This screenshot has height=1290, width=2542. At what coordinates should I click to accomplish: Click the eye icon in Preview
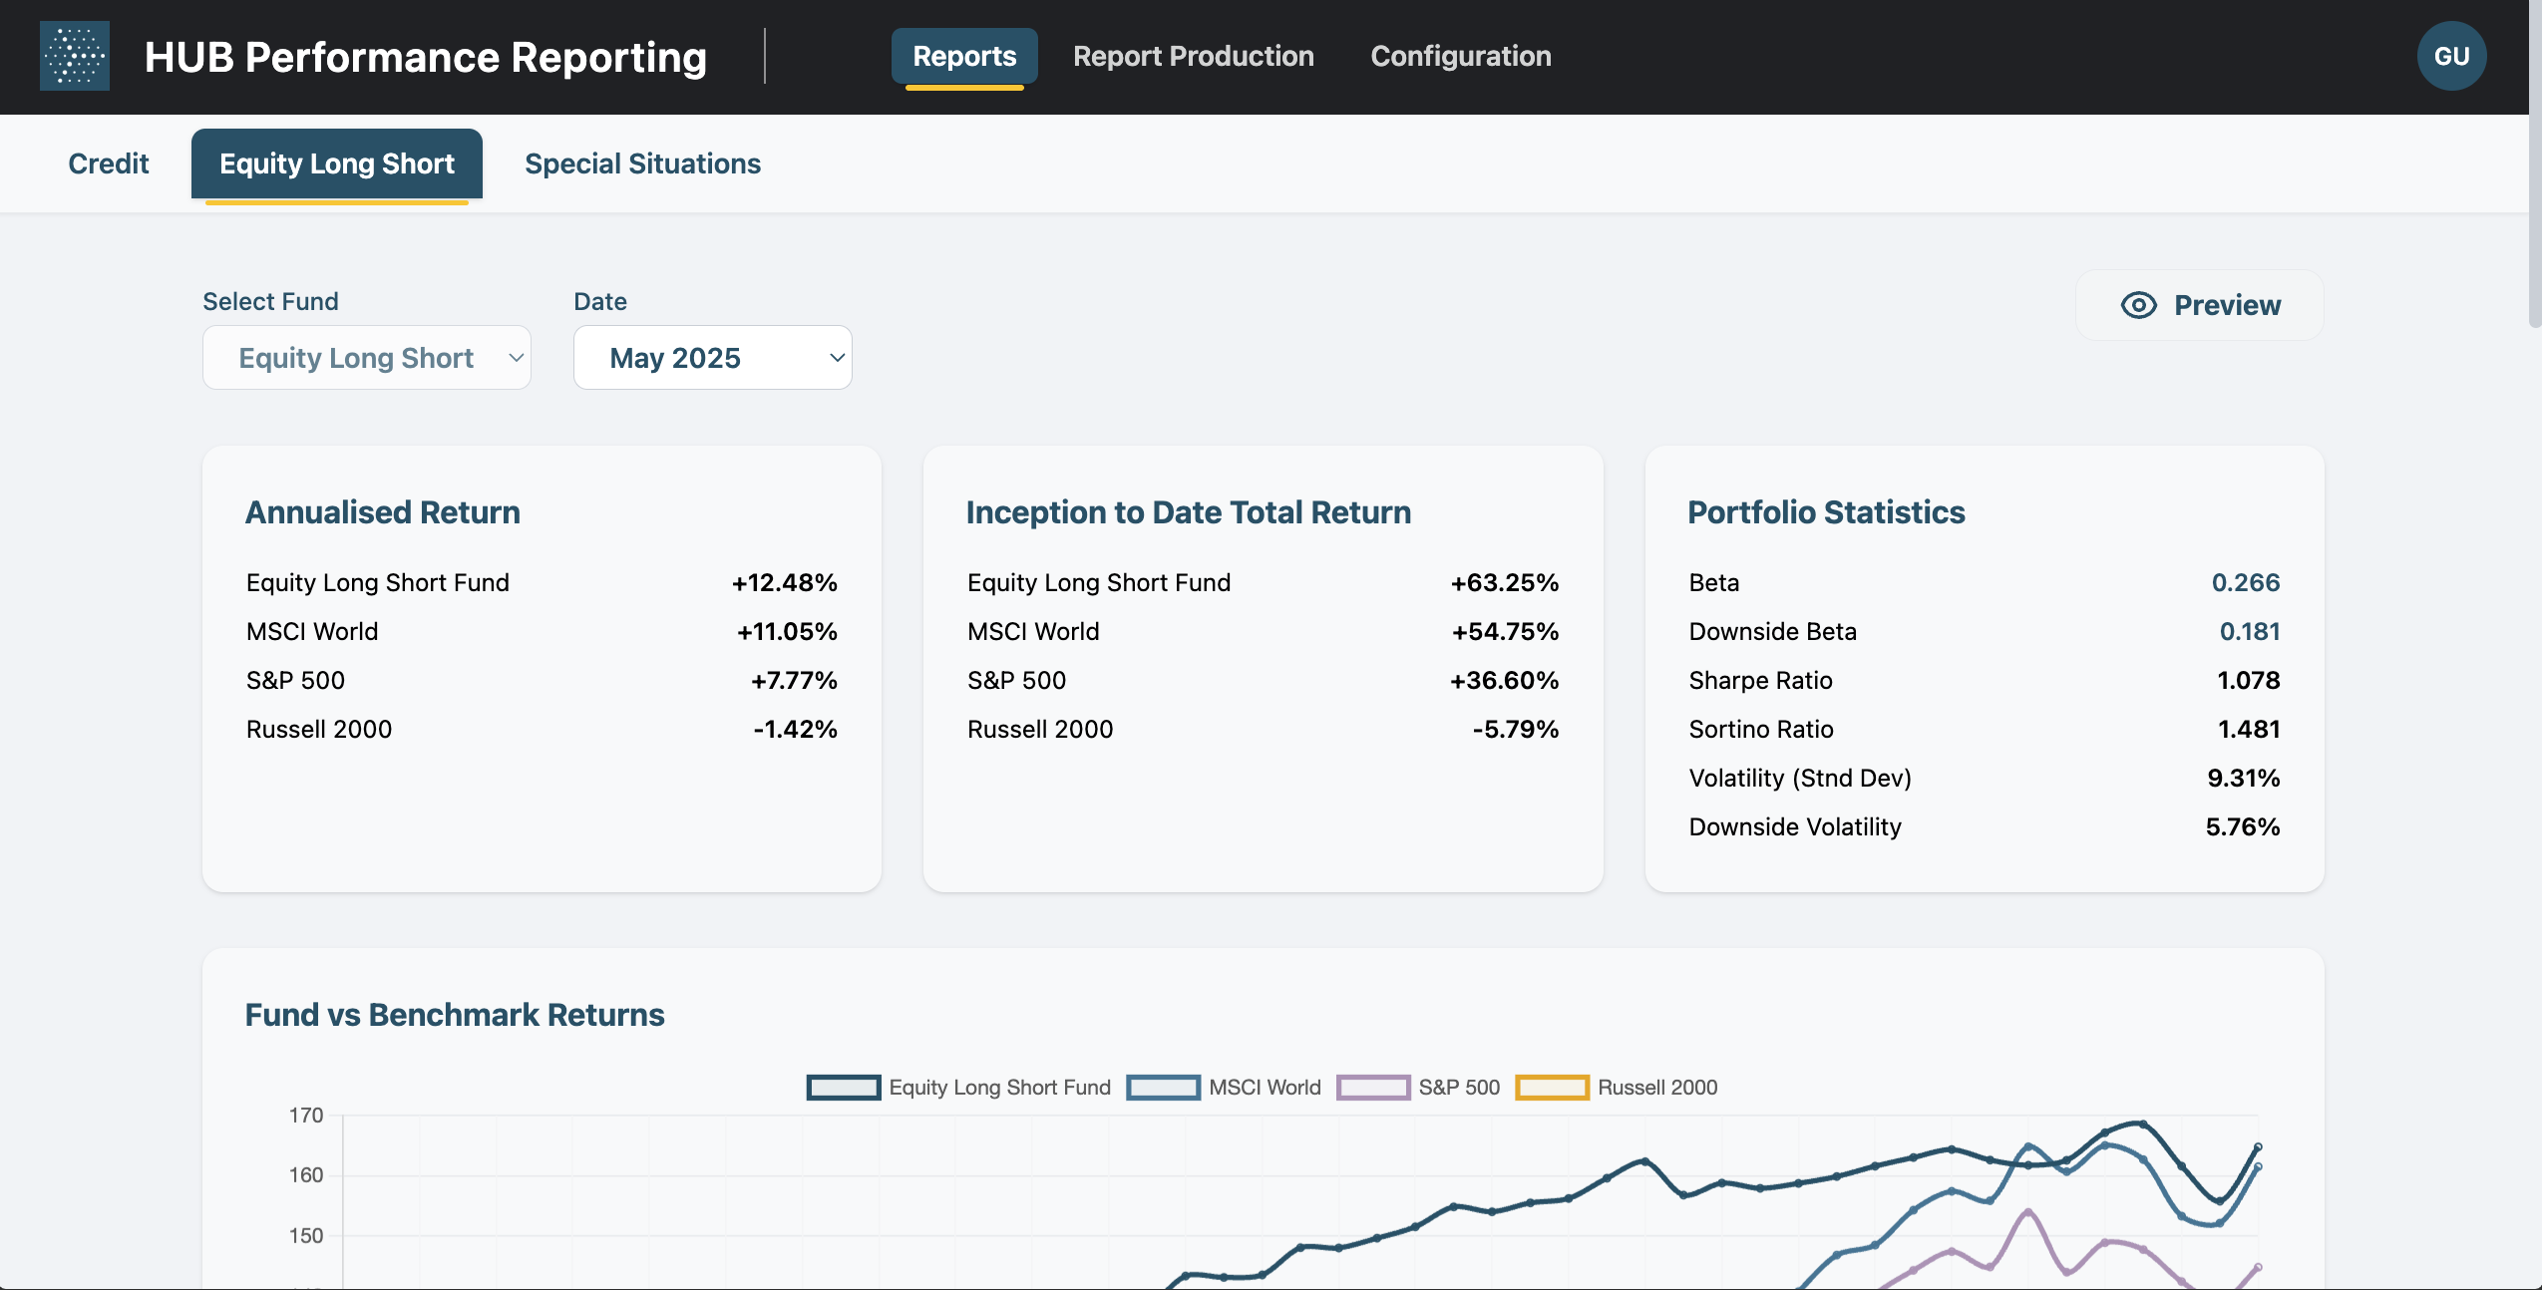point(2138,305)
